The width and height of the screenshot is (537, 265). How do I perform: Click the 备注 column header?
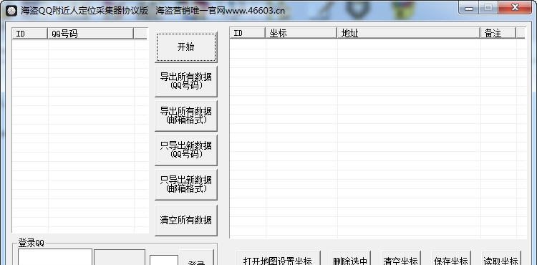point(498,33)
